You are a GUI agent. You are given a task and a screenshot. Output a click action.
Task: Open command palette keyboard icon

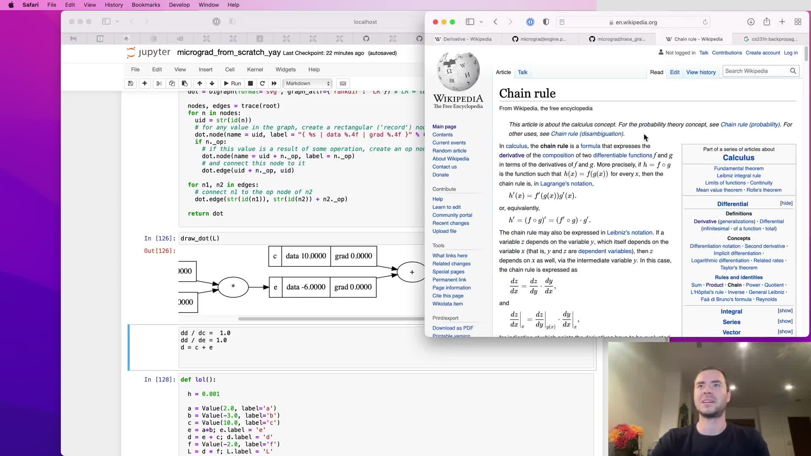coord(343,84)
